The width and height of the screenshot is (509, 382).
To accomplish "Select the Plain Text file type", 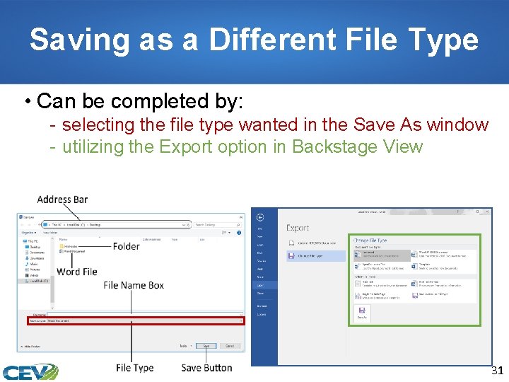I will 382,284.
